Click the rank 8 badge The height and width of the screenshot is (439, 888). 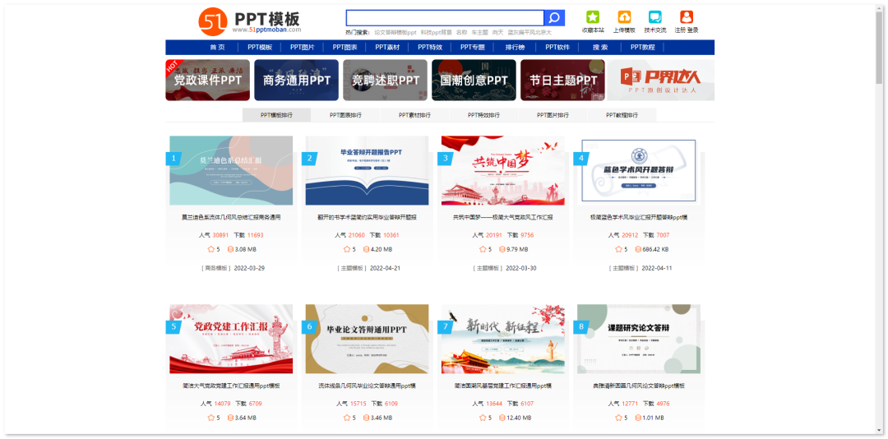(x=581, y=327)
